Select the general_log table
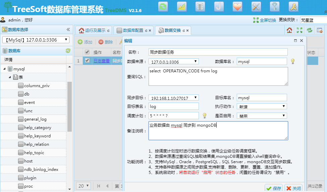 (x=35, y=119)
